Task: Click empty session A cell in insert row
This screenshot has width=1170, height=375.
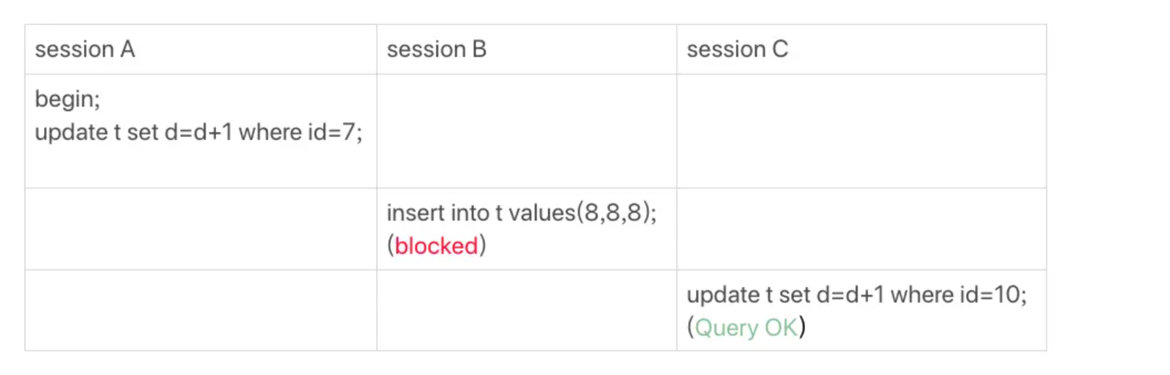Action: (x=200, y=229)
